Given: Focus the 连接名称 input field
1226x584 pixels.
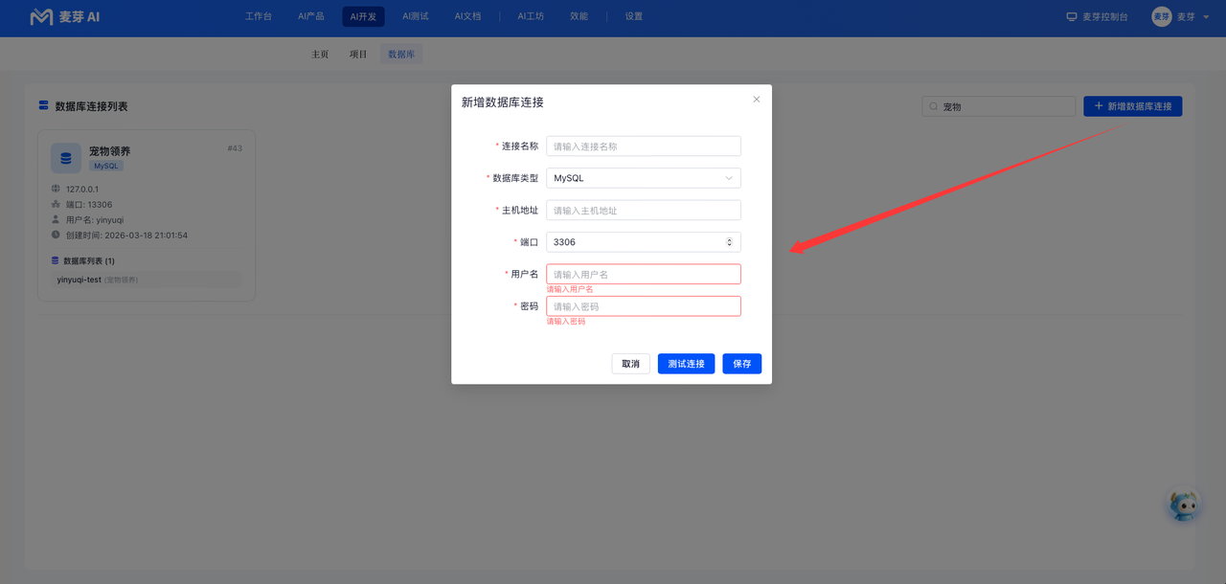Looking at the screenshot, I should click(644, 146).
